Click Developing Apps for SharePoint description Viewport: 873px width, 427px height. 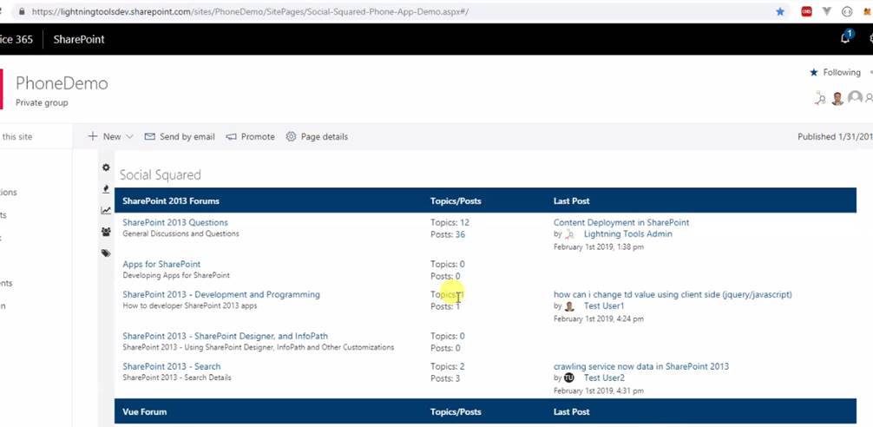coord(176,275)
